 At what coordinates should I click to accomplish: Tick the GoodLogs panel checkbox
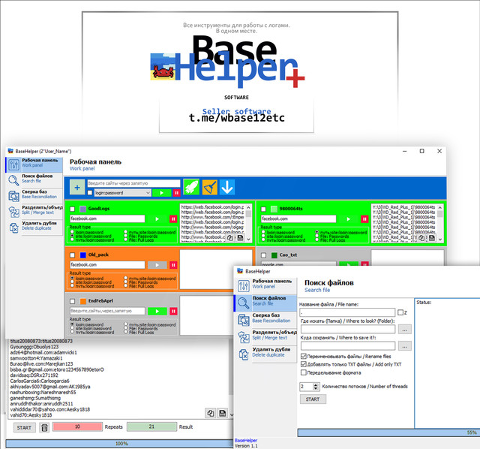click(x=72, y=209)
